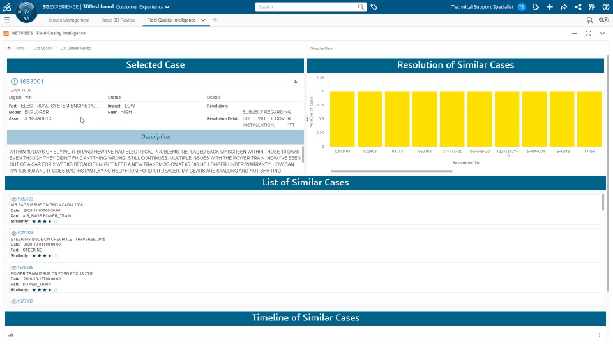Click the yellow bar for 04013
Viewport: 613px width, 344px height.
coord(397,119)
